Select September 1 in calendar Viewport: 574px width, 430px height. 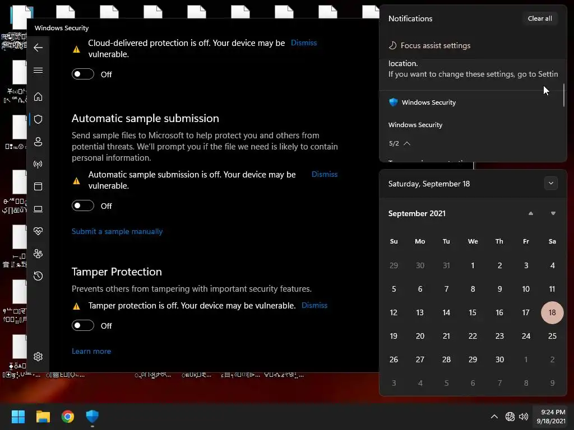(473, 265)
